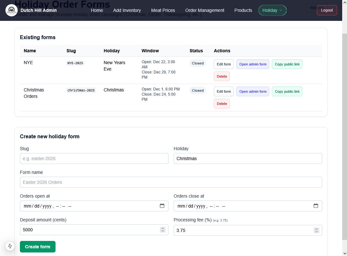The width and height of the screenshot is (347, 256).
Task: Open calendar picker for Orders close at
Action: click(316, 206)
